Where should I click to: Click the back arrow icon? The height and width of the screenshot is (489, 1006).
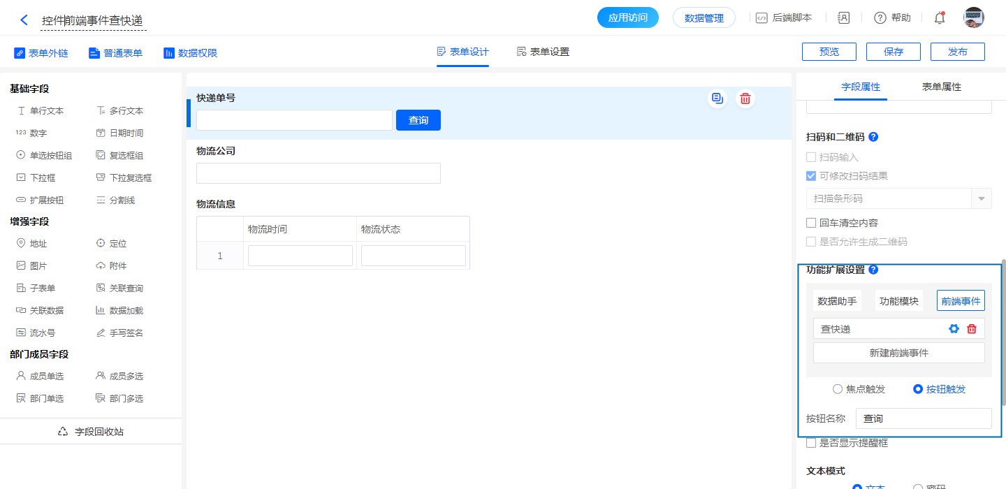(24, 20)
